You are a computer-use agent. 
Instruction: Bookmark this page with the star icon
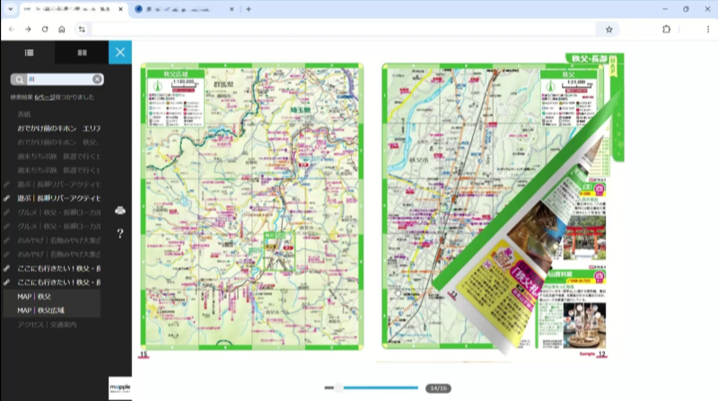click(x=609, y=29)
